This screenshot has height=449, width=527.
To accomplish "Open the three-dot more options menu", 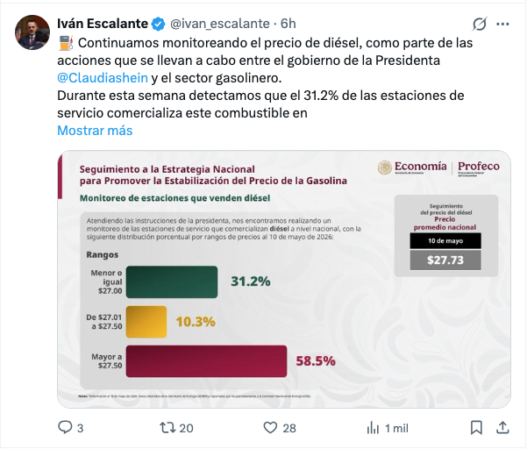I will coord(502,24).
